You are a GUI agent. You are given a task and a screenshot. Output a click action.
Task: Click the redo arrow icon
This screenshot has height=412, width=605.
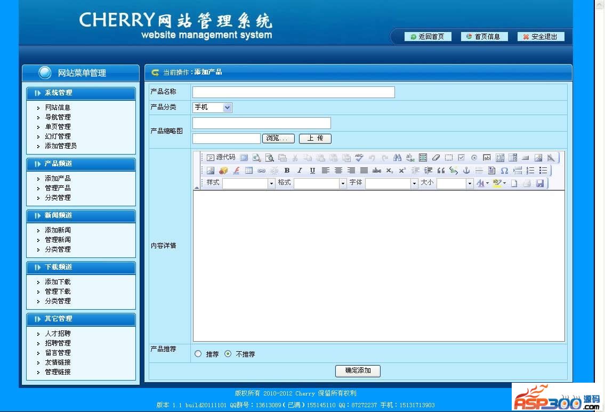click(x=385, y=157)
